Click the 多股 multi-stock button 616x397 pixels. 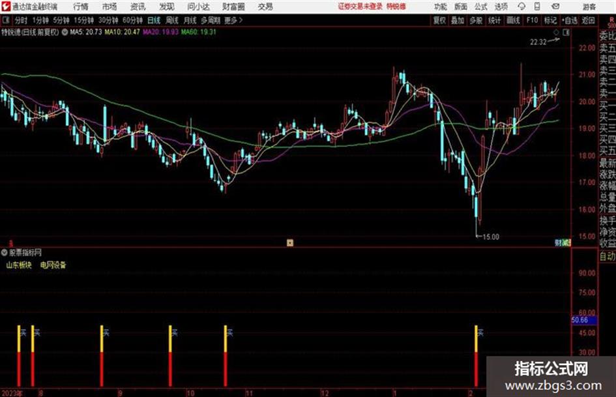click(476, 20)
